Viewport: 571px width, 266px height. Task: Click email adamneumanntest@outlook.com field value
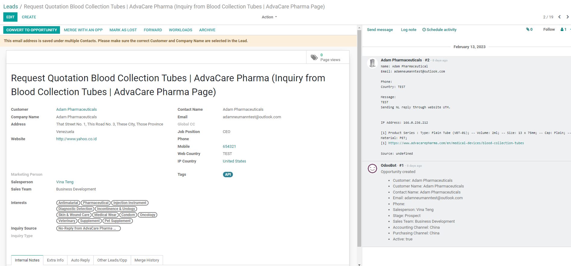[252, 117]
